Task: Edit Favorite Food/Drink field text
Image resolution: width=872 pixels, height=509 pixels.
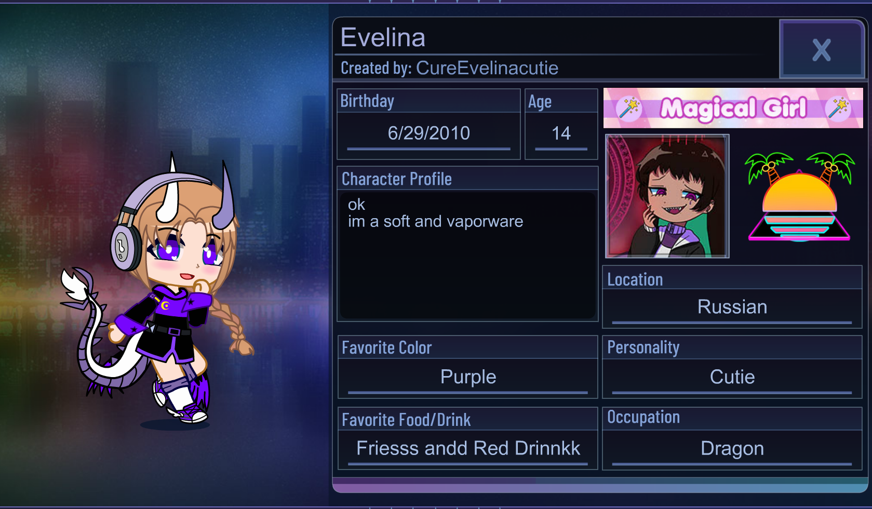Action: [468, 449]
